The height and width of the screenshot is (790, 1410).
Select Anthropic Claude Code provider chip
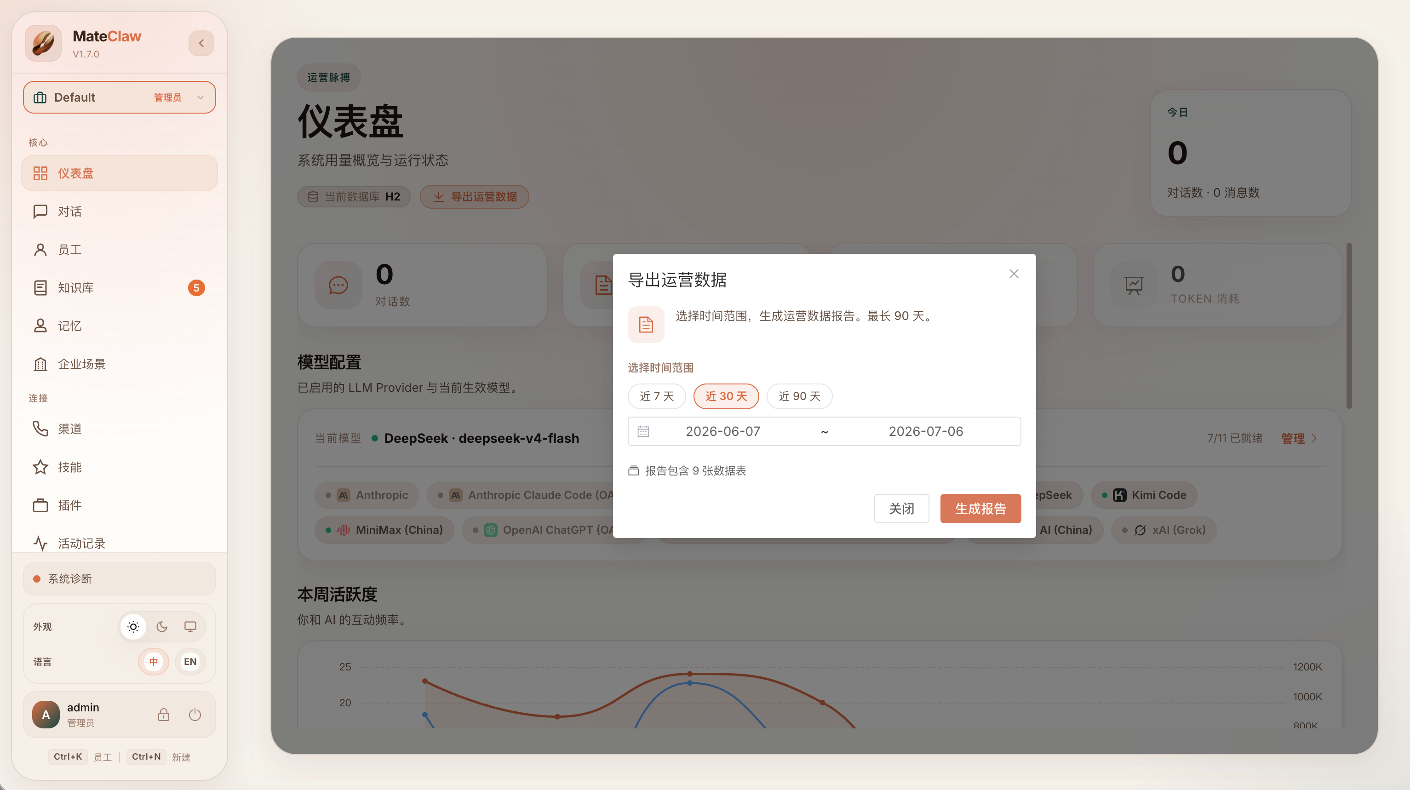coord(521,495)
